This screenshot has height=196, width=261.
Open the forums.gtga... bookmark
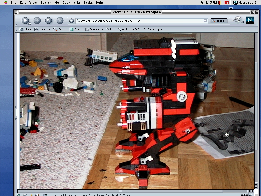(154, 29)
